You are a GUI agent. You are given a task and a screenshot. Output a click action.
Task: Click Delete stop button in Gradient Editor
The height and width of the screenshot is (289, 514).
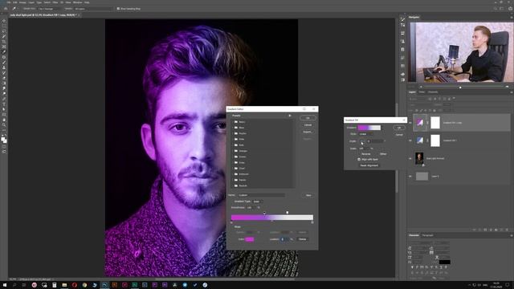[303, 239]
